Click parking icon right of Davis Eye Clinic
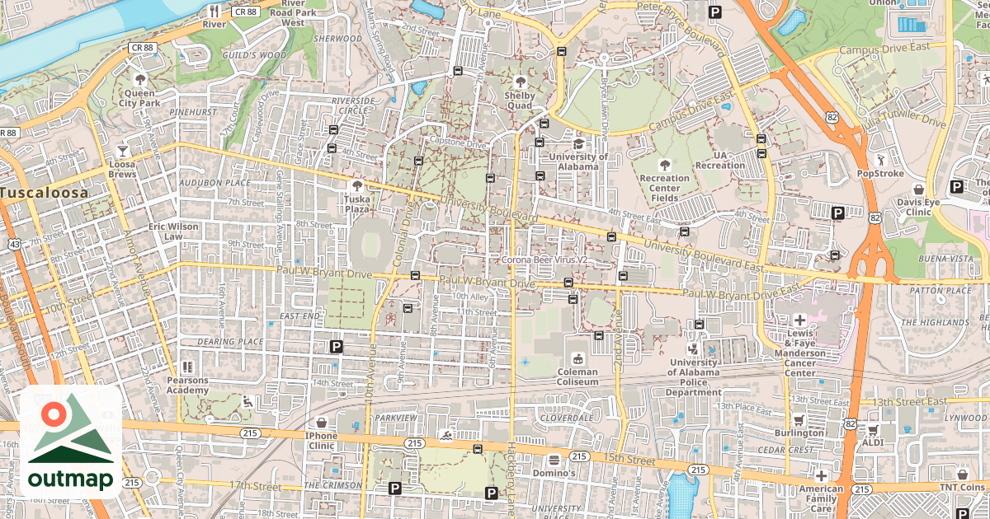 [956, 186]
